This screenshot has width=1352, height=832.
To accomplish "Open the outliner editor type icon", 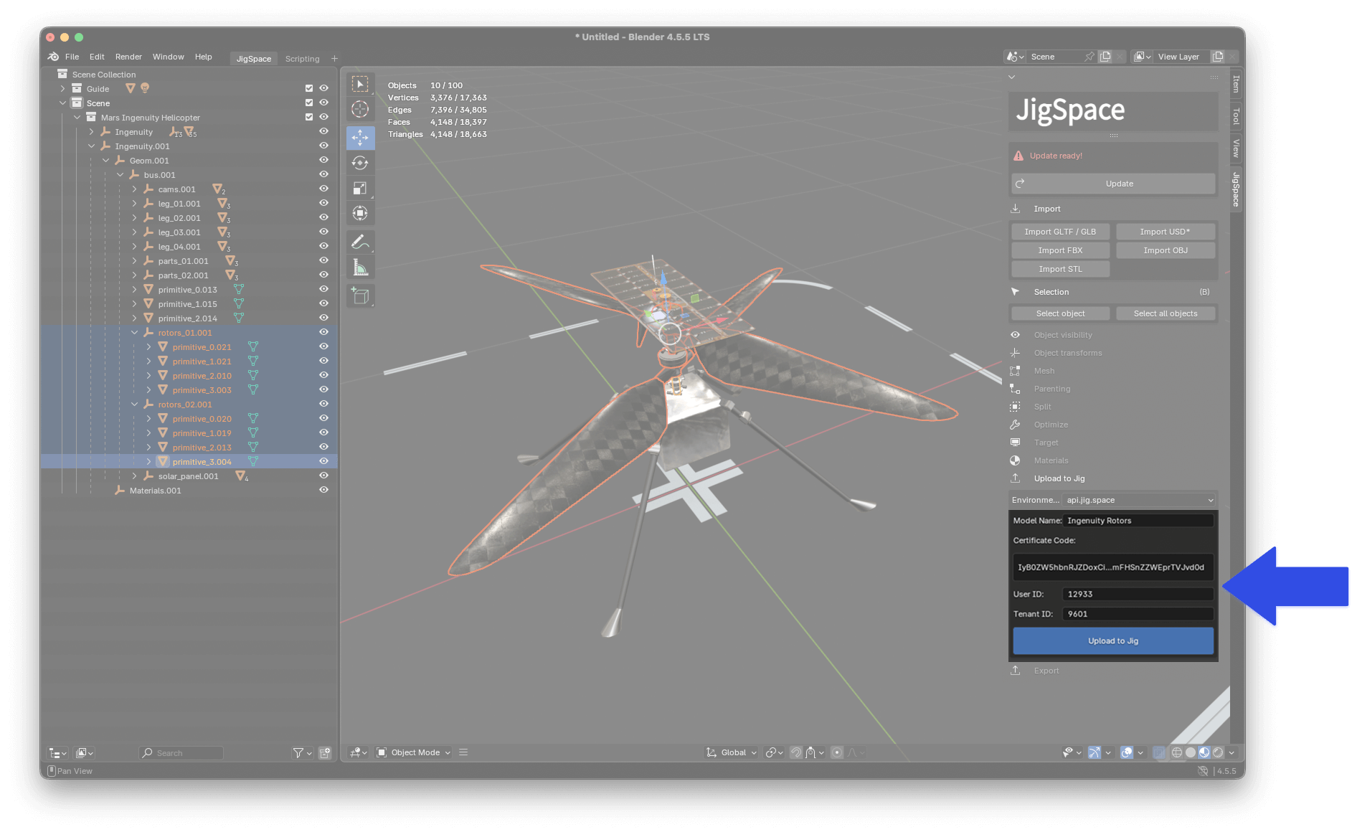I will pos(57,752).
